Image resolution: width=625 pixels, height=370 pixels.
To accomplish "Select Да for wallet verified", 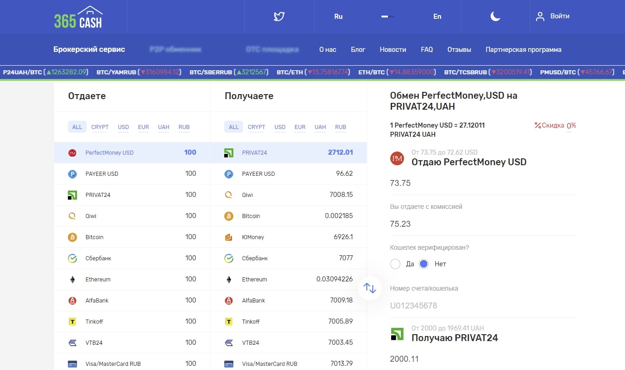I will pos(395,264).
